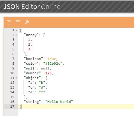
Task: Click the final closing brace on line 17
Action: tap(21, 107)
